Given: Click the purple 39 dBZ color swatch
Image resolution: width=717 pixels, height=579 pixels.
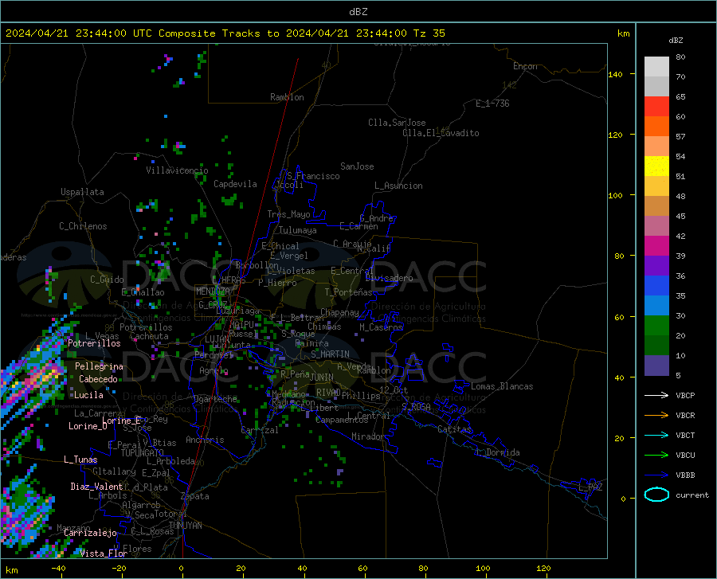Looking at the screenshot, I should click(x=656, y=265).
